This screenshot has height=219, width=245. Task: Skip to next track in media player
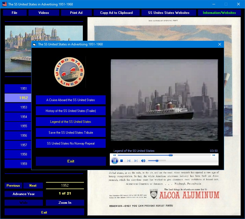pos(136,161)
